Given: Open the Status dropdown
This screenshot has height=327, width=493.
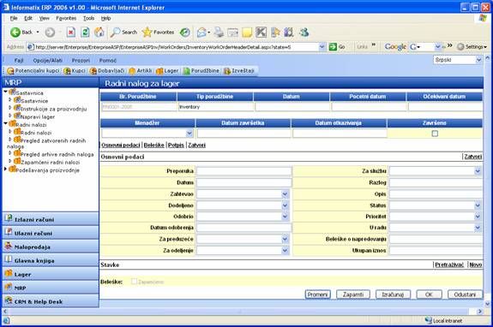Looking at the screenshot, I should 478,205.
